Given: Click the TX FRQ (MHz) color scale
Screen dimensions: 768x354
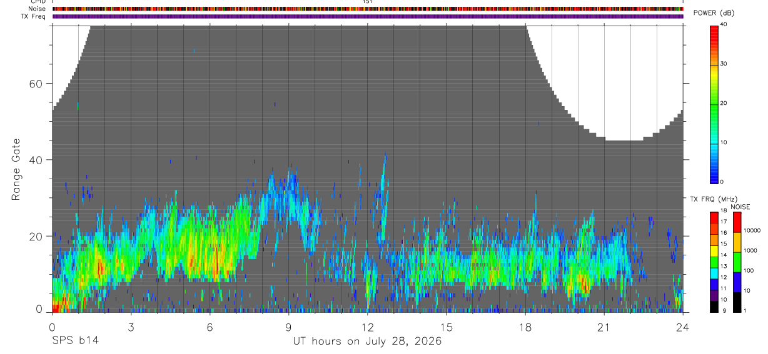Looking at the screenshot, I should [714, 262].
